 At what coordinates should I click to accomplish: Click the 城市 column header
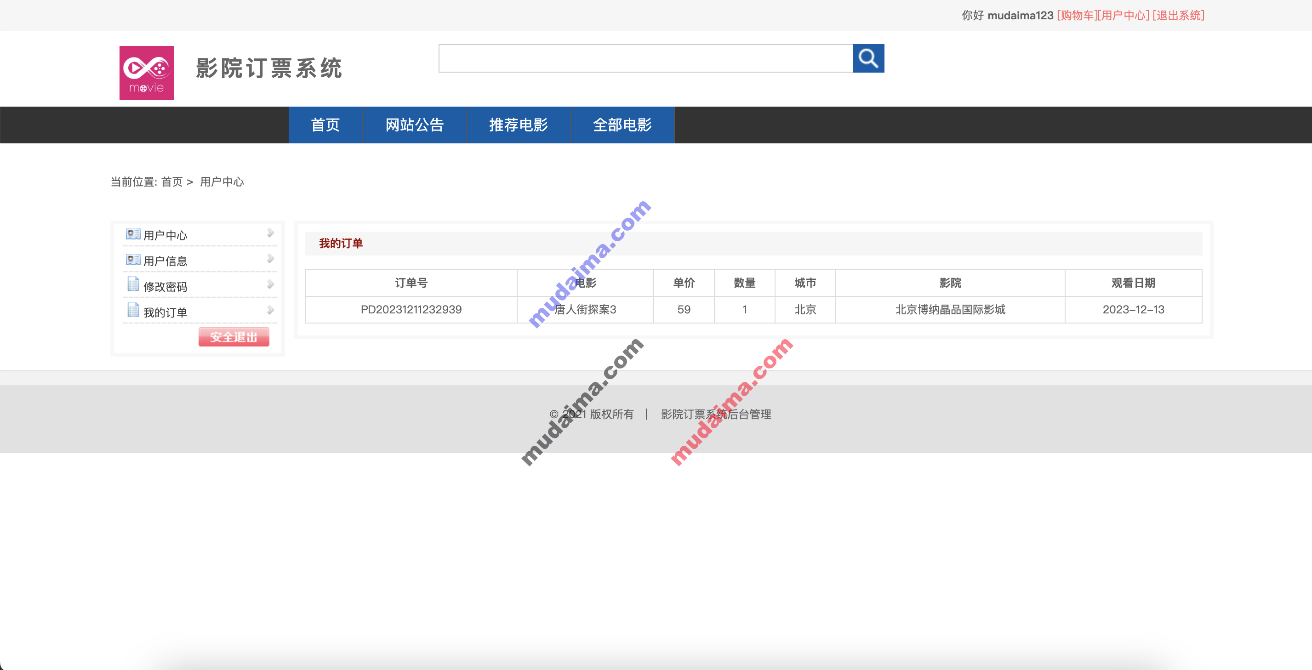[x=805, y=283]
